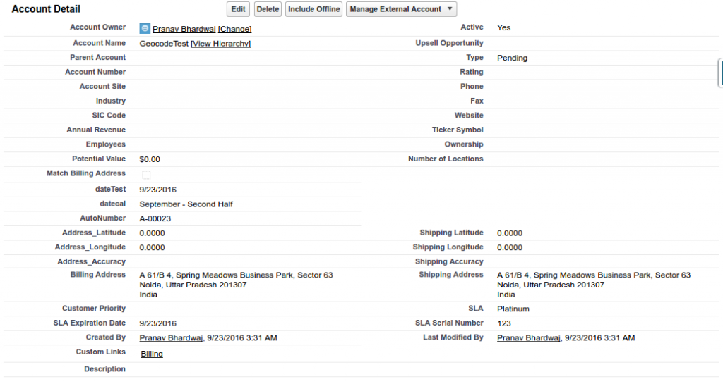Open the Manage External Account dropdown
The width and height of the screenshot is (723, 384).
click(401, 9)
